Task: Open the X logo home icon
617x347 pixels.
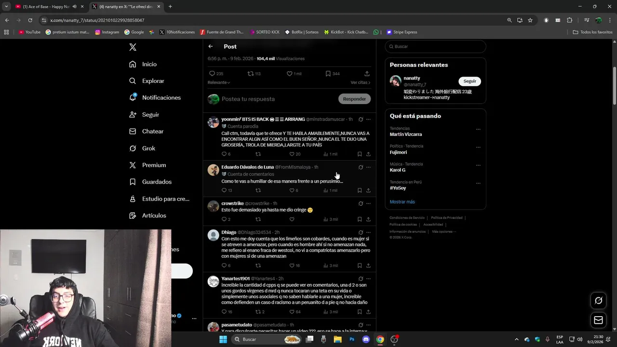Action: 133,47
